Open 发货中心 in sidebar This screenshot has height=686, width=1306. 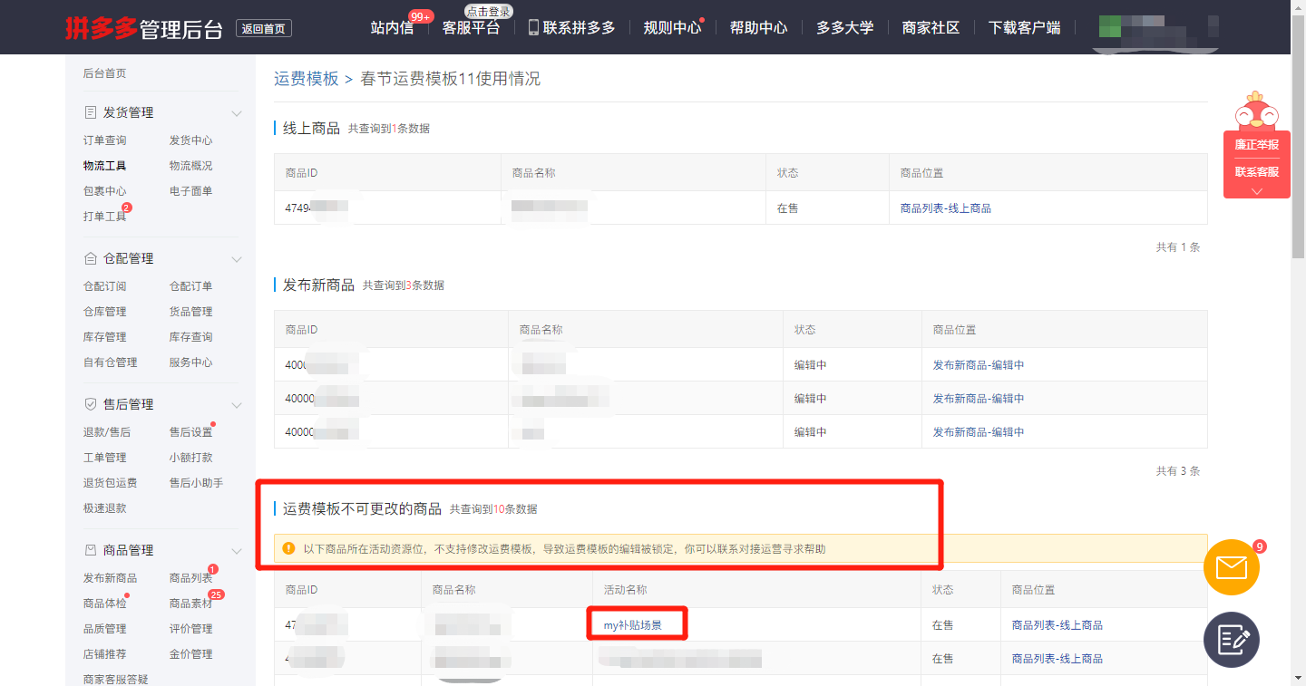point(190,140)
